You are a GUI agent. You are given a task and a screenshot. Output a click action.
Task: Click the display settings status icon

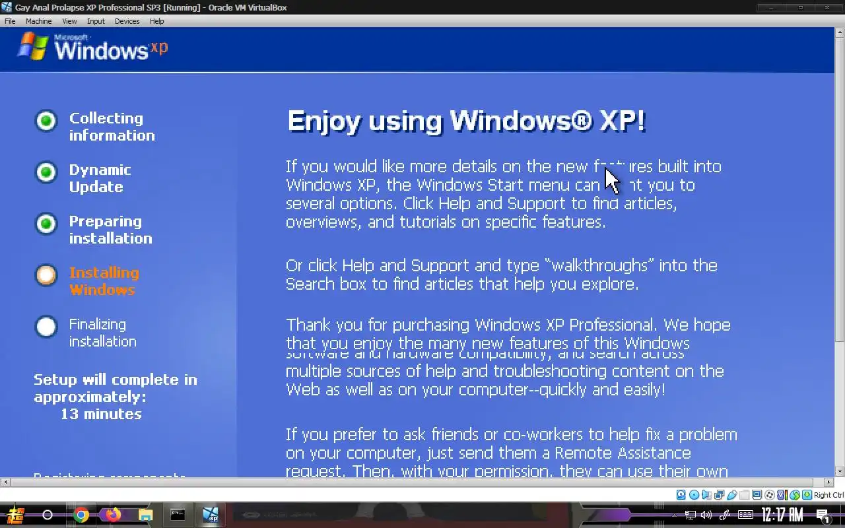(x=757, y=495)
